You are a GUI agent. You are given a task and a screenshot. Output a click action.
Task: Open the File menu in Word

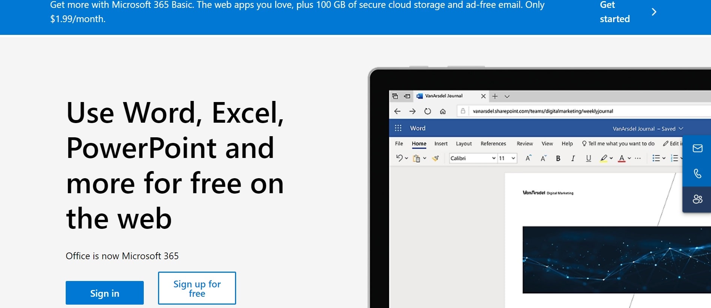399,143
